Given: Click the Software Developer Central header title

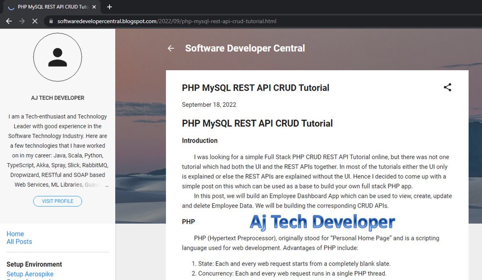Looking at the screenshot, I should coord(244,48).
